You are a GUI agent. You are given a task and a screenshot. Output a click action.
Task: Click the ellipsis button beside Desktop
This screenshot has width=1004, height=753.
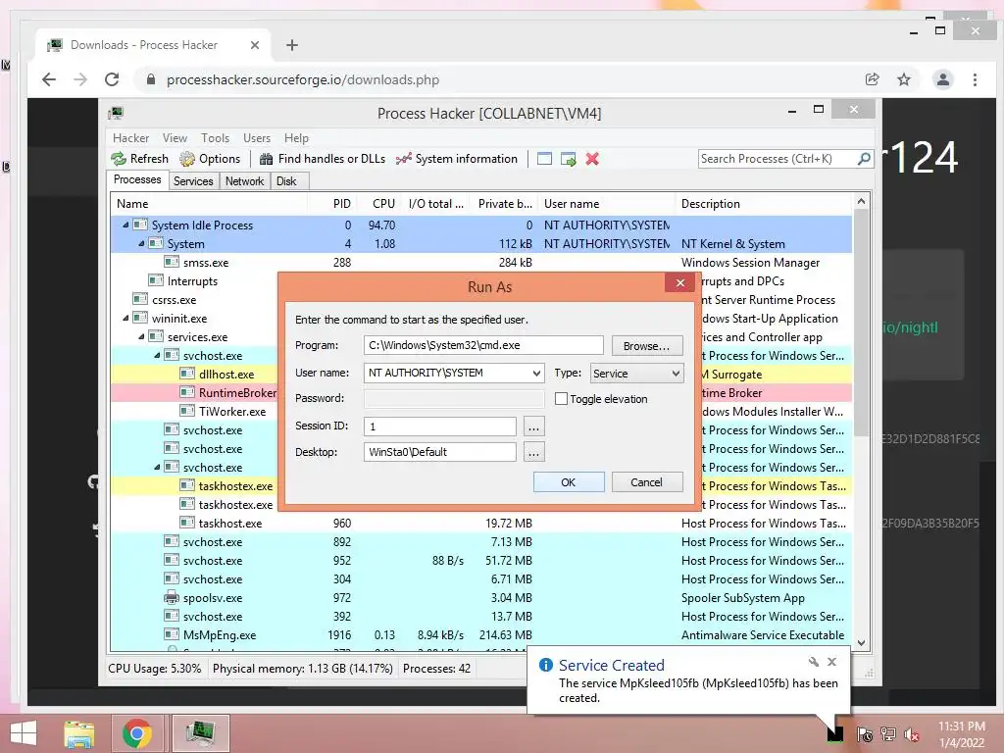(x=533, y=453)
